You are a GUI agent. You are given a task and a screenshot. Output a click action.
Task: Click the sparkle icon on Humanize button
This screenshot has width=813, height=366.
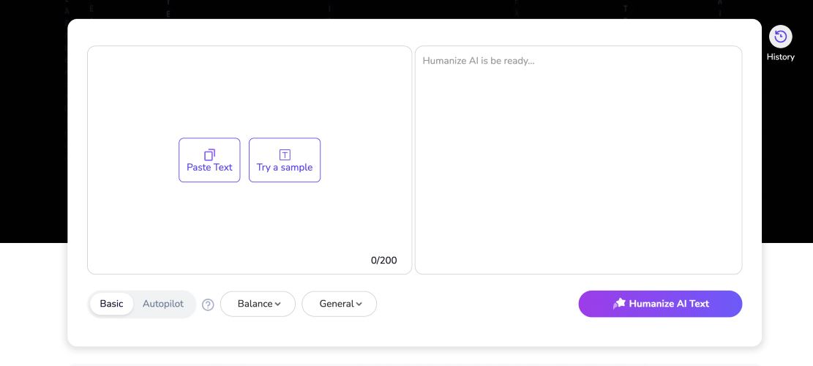pyautogui.click(x=619, y=304)
